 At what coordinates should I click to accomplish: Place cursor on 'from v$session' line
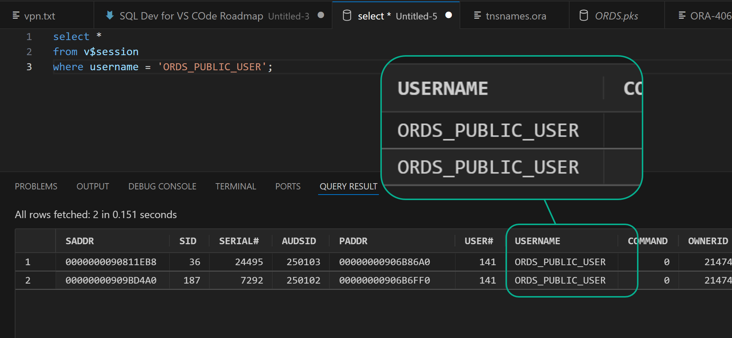[96, 51]
